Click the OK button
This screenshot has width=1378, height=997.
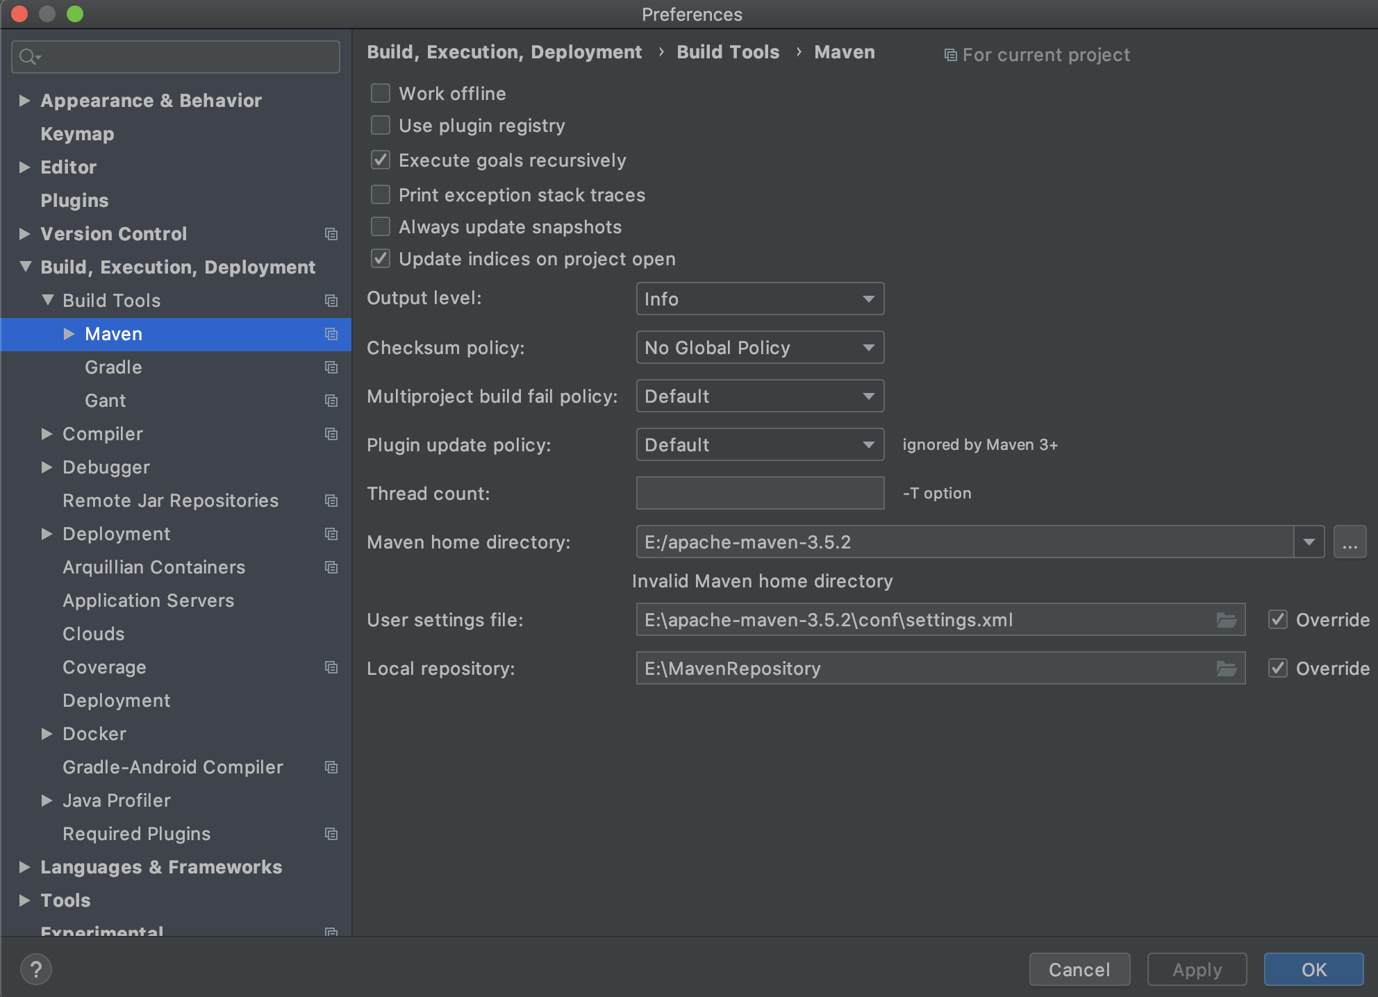coord(1313,969)
